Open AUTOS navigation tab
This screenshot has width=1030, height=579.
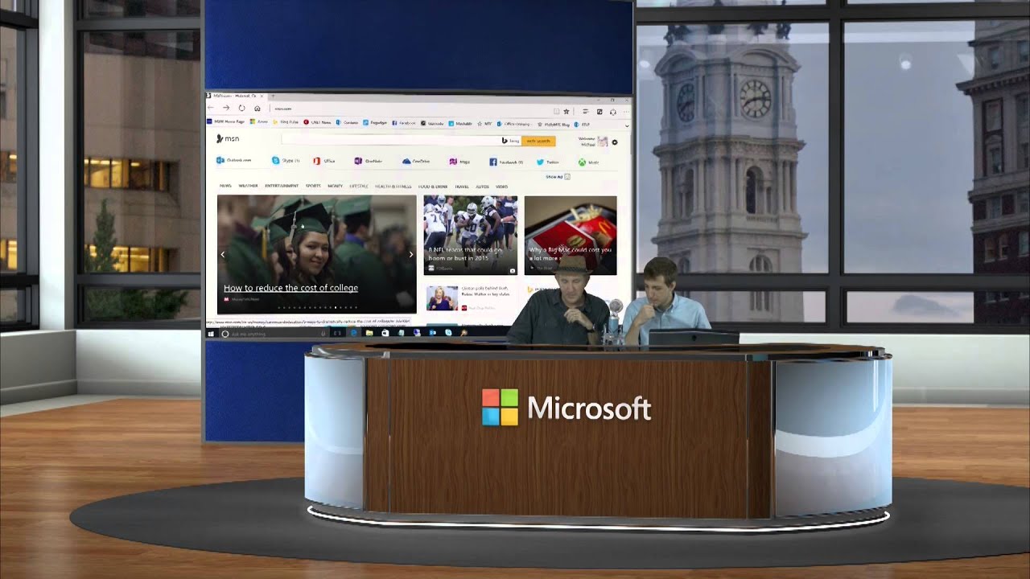(x=482, y=187)
